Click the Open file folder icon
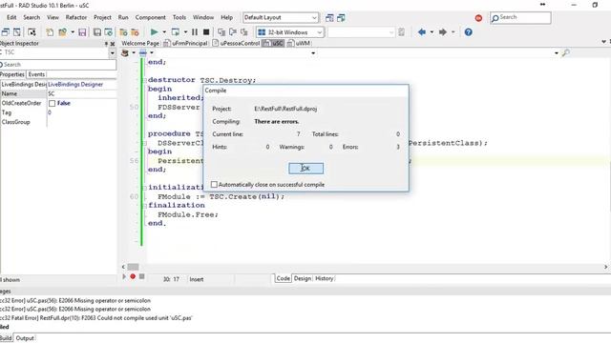The height and width of the screenshot is (343, 611). tap(62, 31)
